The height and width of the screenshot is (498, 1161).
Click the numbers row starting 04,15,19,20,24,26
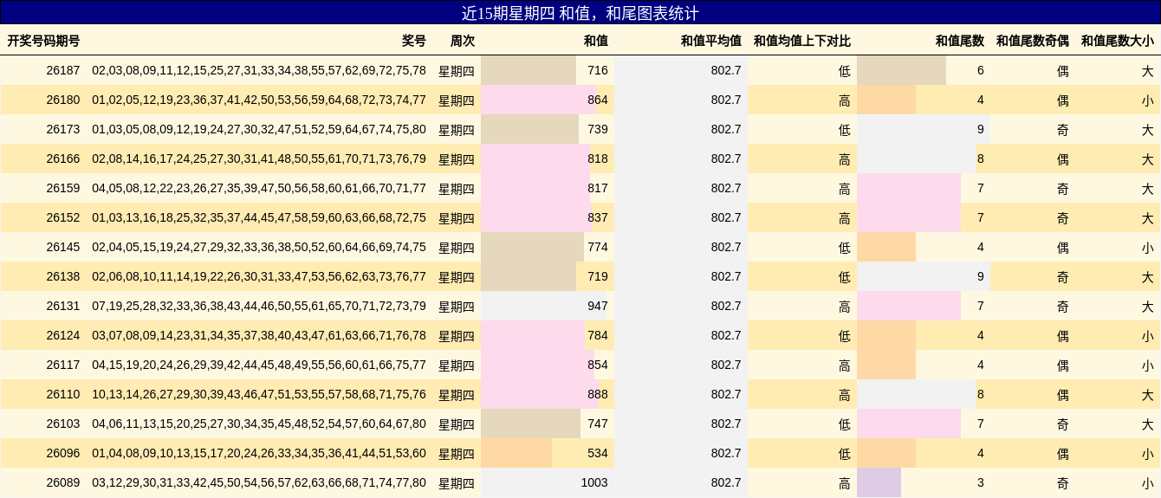pos(259,365)
